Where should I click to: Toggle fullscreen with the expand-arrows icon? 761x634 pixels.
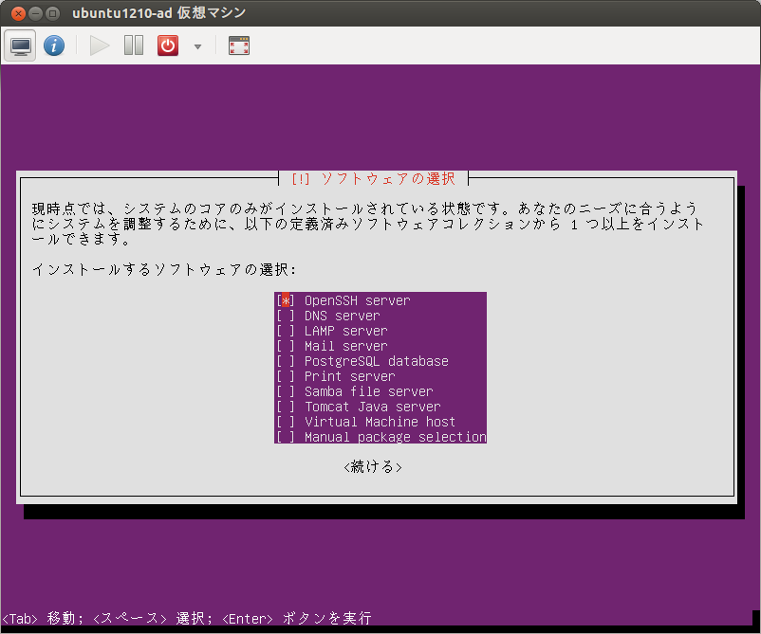coord(238,45)
